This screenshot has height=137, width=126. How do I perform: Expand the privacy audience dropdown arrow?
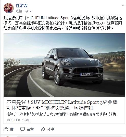coord(30,11)
